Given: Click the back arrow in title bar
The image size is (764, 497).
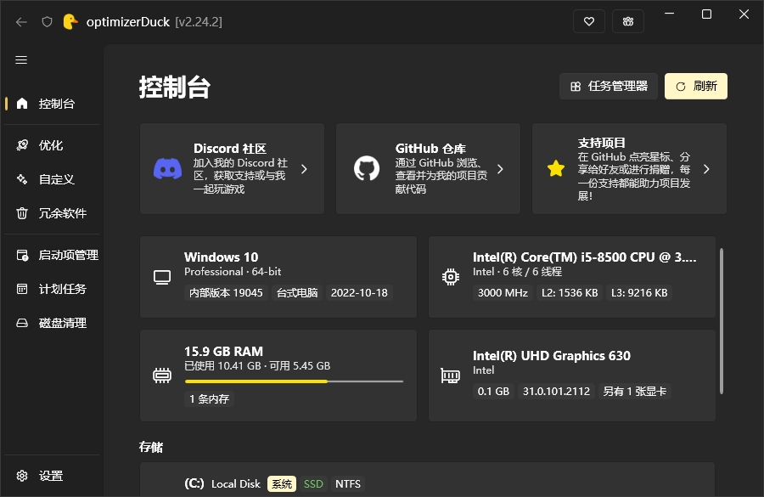Looking at the screenshot, I should click(x=21, y=22).
